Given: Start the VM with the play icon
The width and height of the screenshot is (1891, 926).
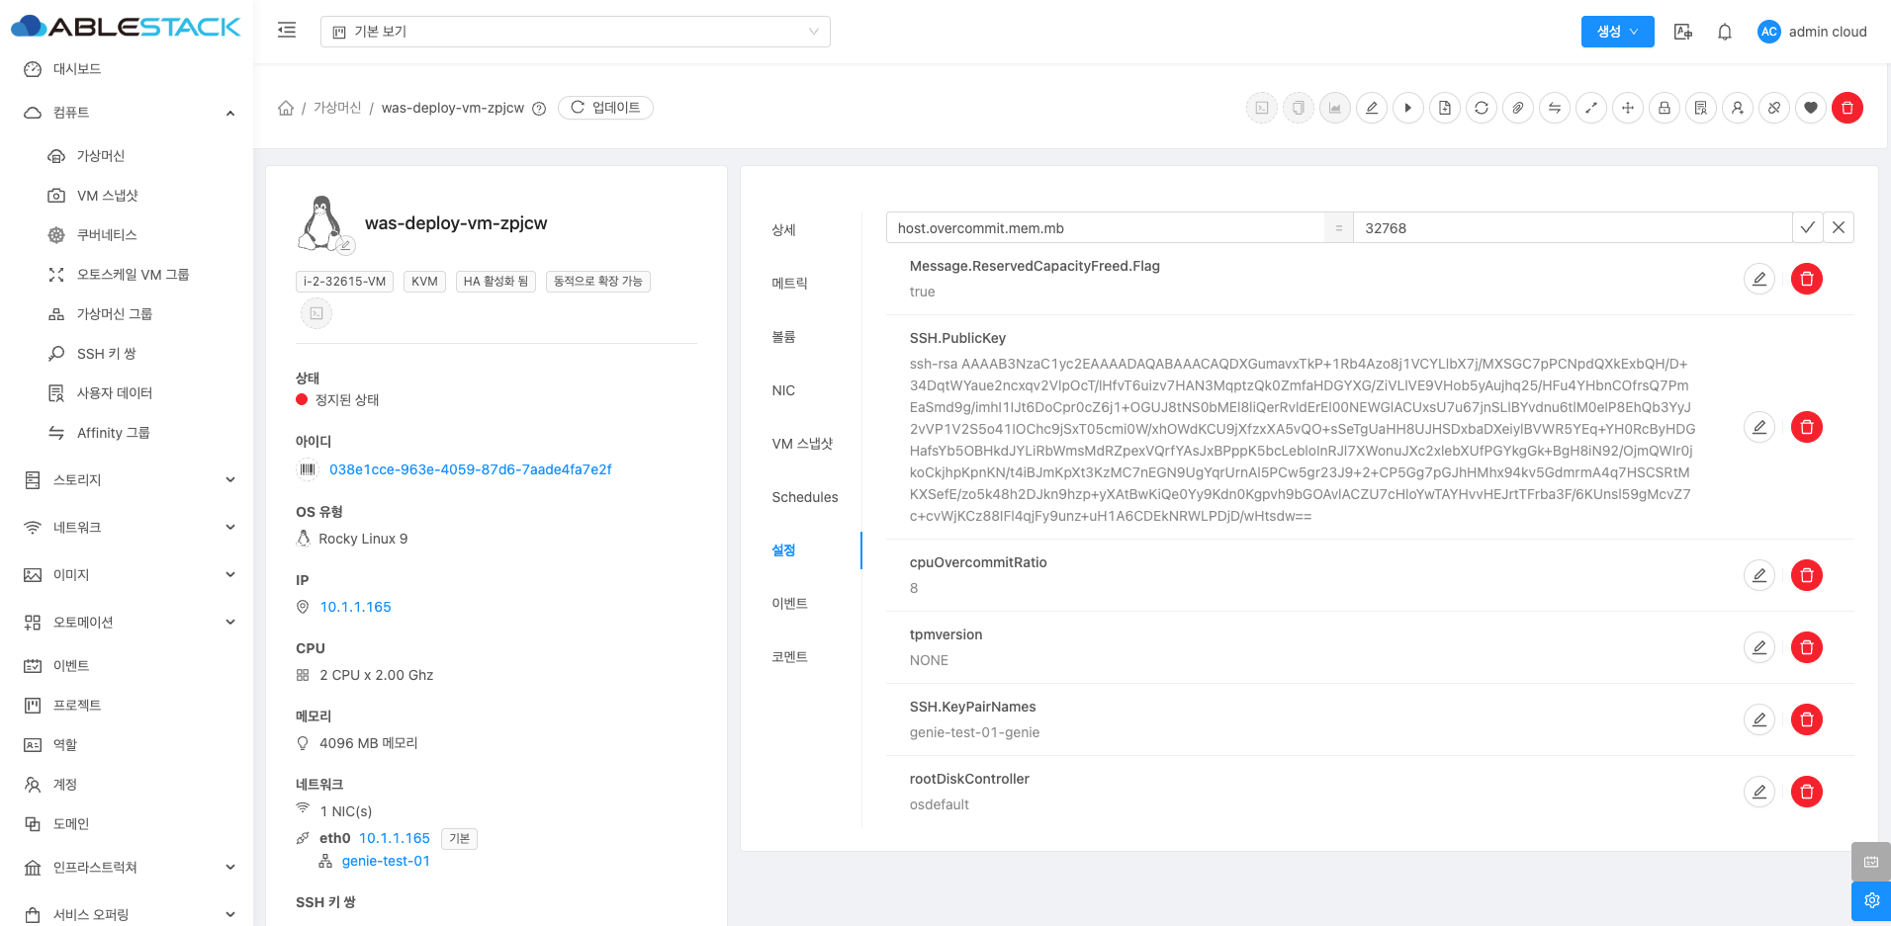Looking at the screenshot, I should pos(1407,108).
